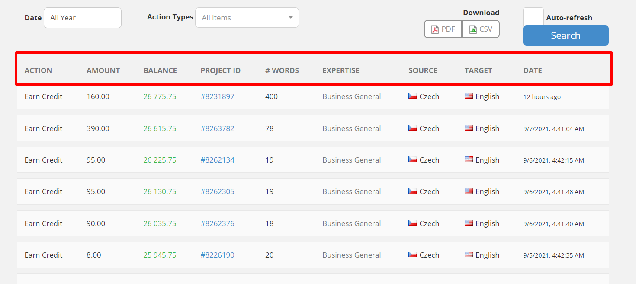Viewport: 636px width, 284px height.
Task: Click balance value 25 945.75
Action: click(x=160, y=255)
